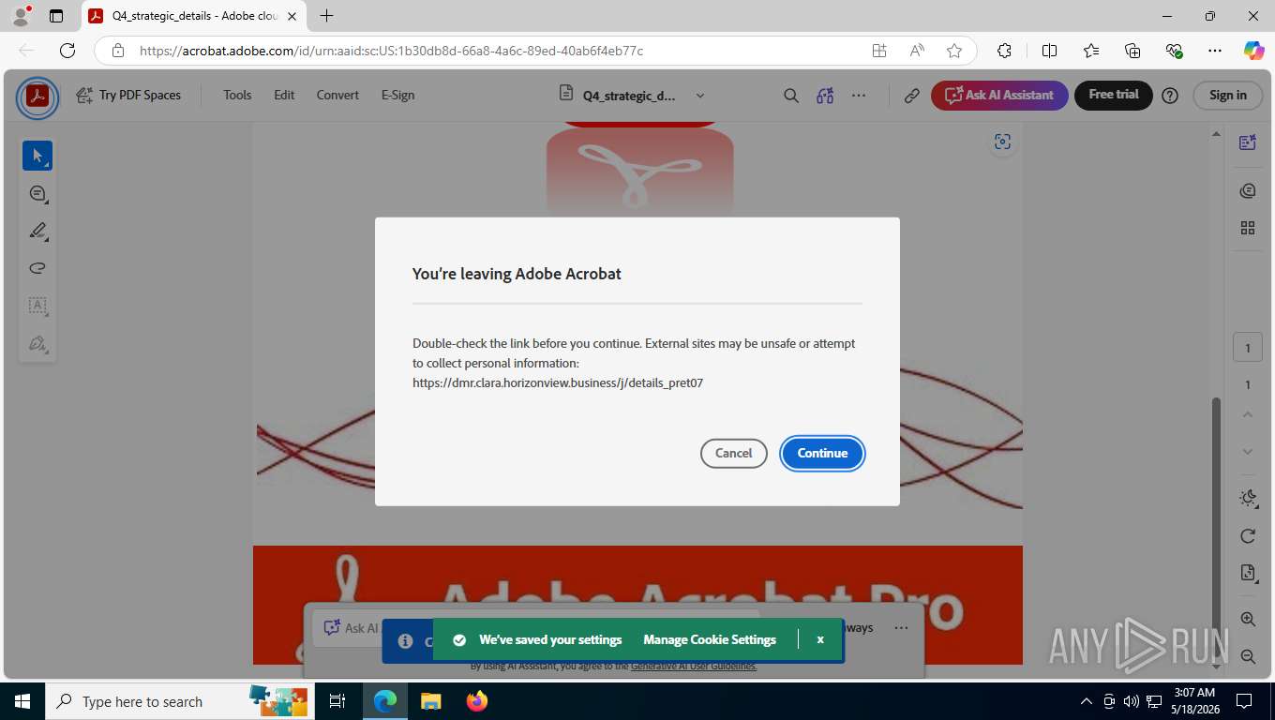This screenshot has width=1275, height=720.
Task: Go to previous page with up chevron
Action: [x=1247, y=413]
